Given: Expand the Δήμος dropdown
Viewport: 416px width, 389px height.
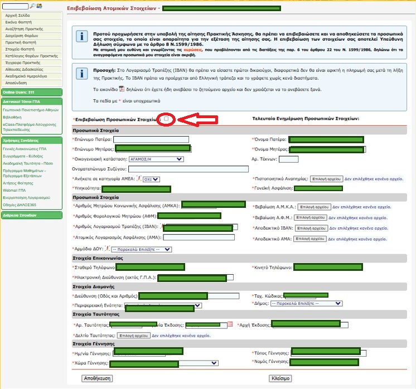Looking at the screenshot, I should coord(306,304).
